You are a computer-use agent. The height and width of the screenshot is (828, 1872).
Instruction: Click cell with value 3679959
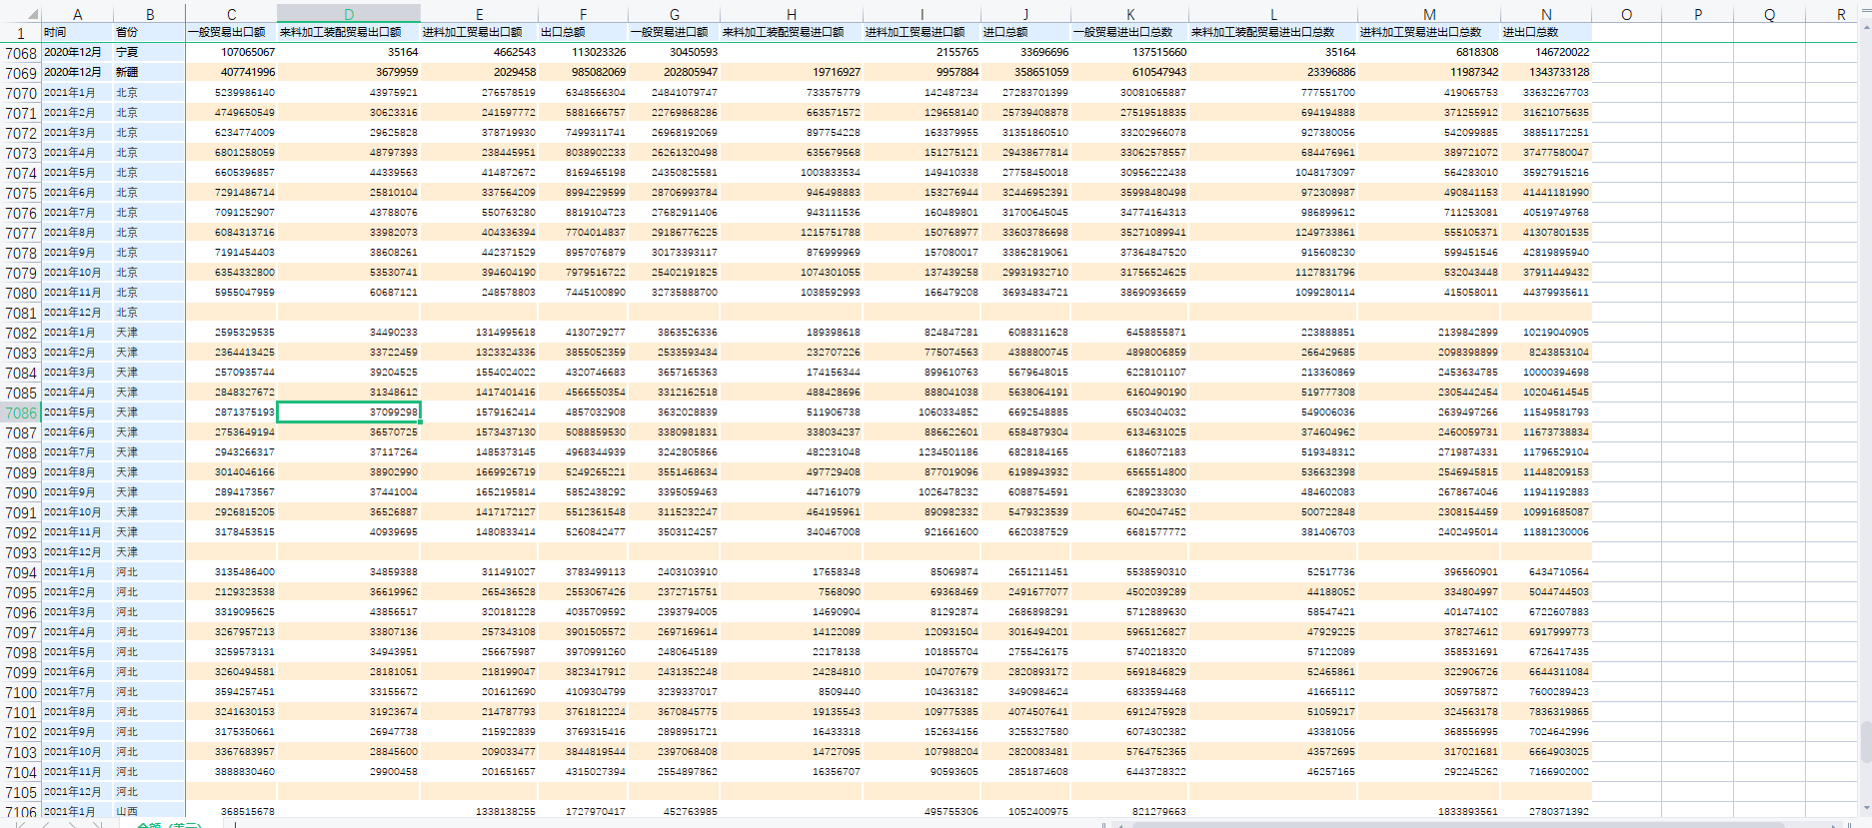[x=348, y=72]
